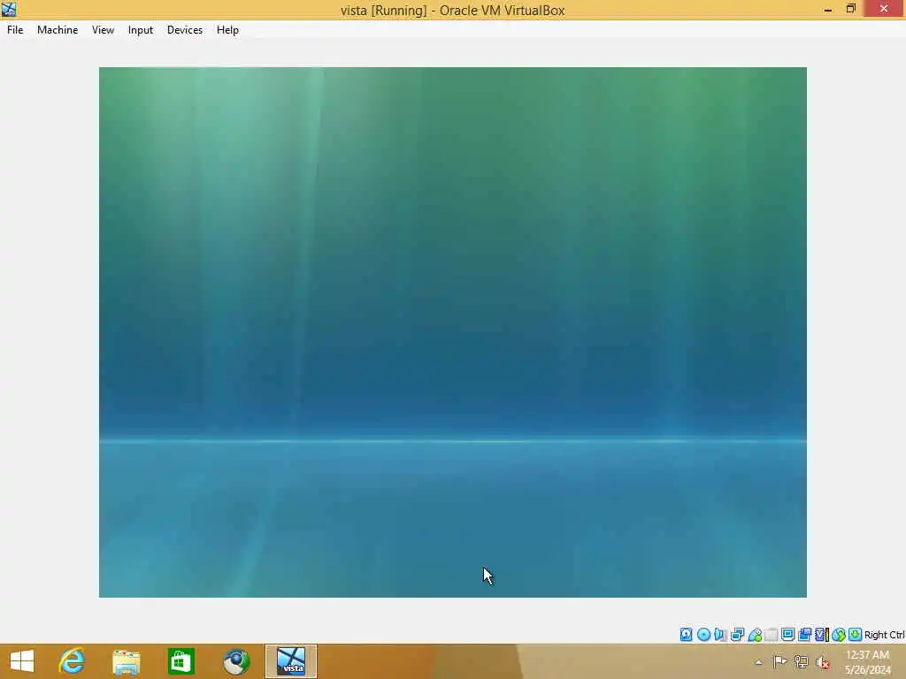The height and width of the screenshot is (679, 906).
Task: Click the virtualization features V icon
Action: [820, 635]
